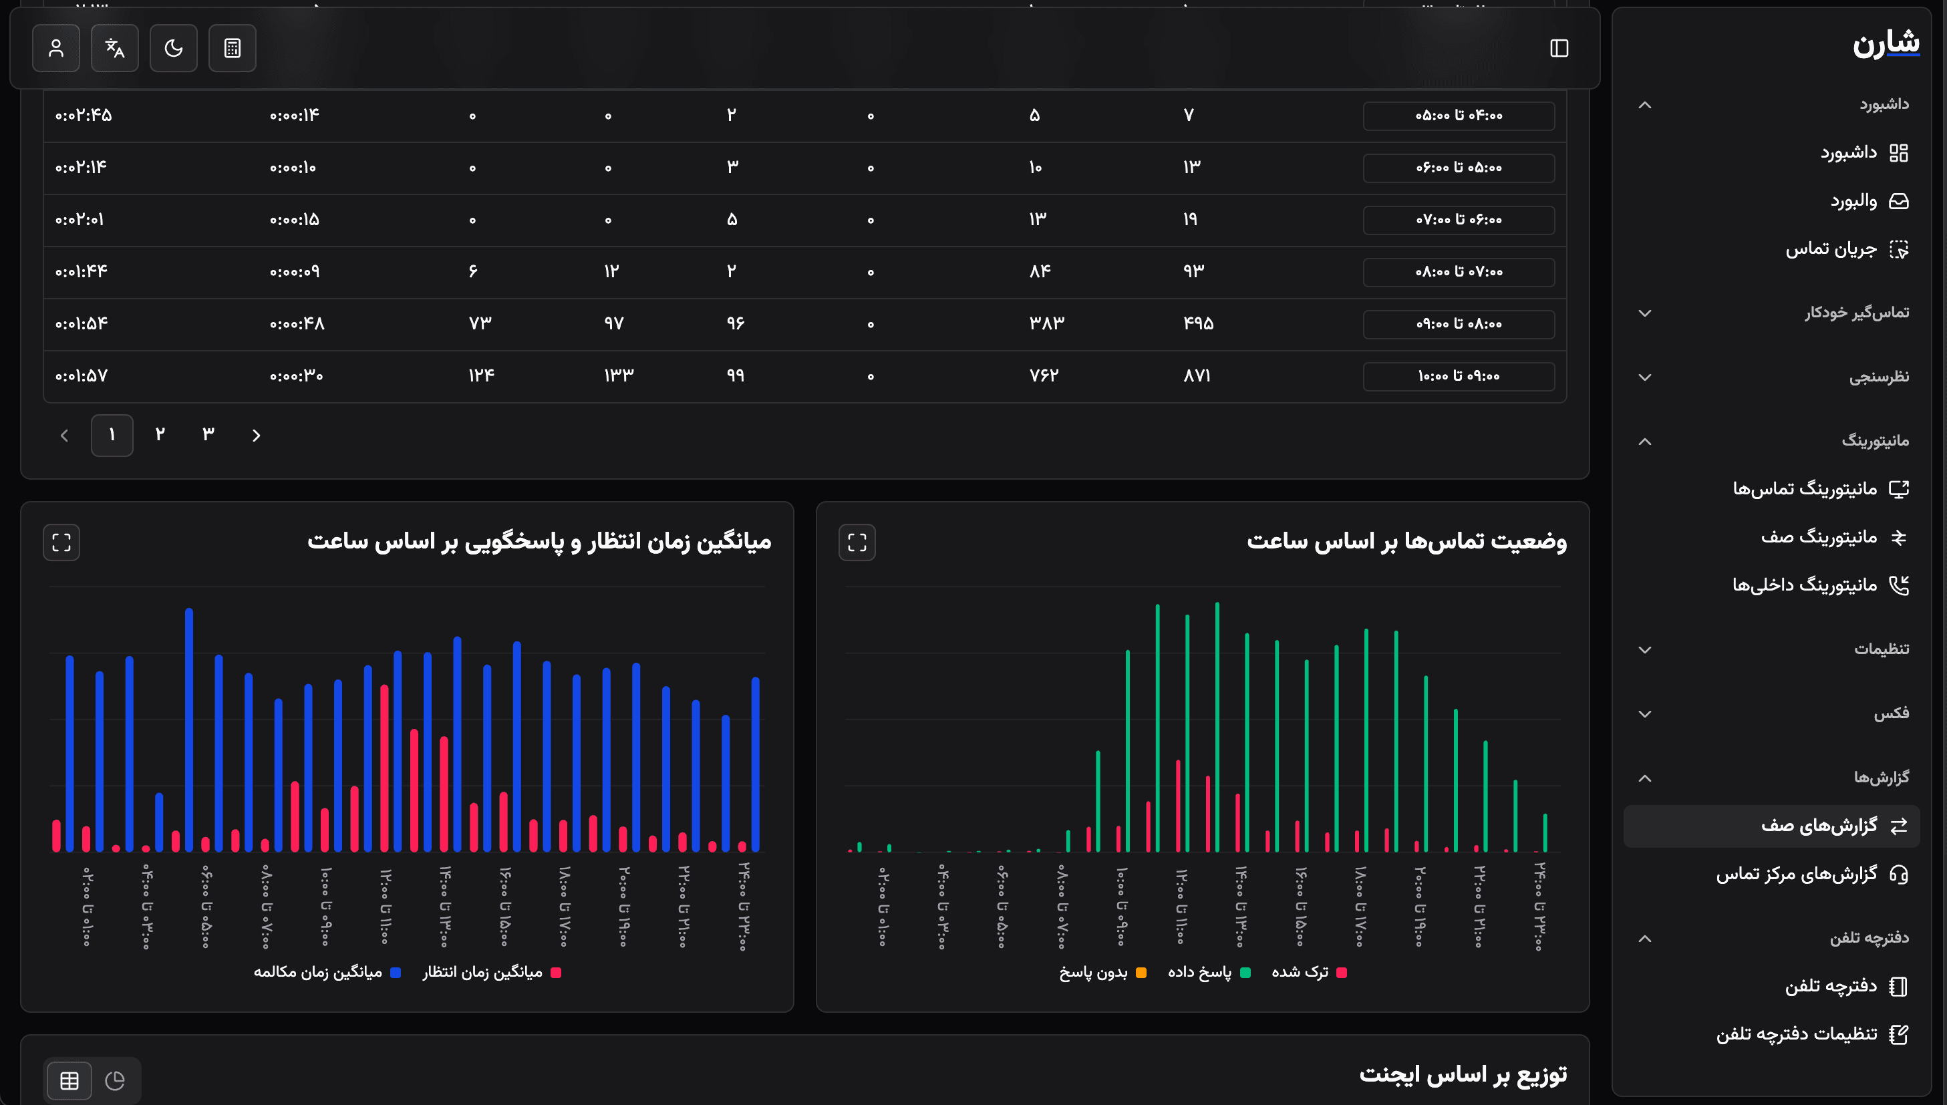Select current pagination page ۱
The height and width of the screenshot is (1105, 1947).
pos(112,435)
